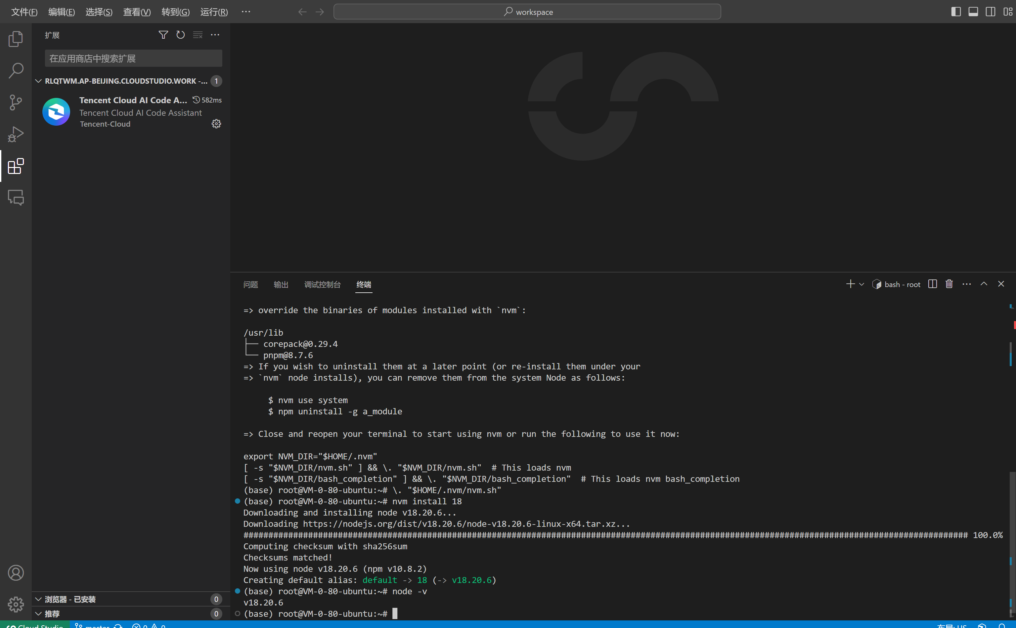Switch to the 输出 panel tab

[281, 284]
